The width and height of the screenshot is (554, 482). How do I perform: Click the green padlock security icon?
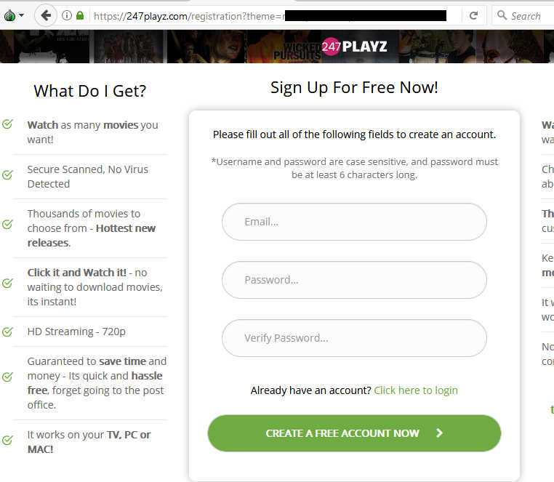(x=79, y=15)
